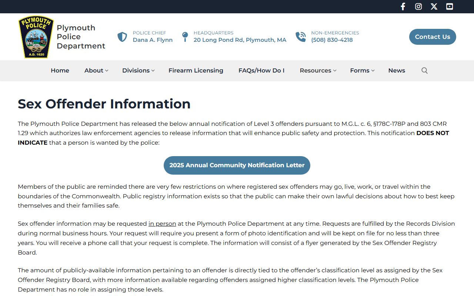
Task: Go to the Home nav item
Action: click(60, 71)
